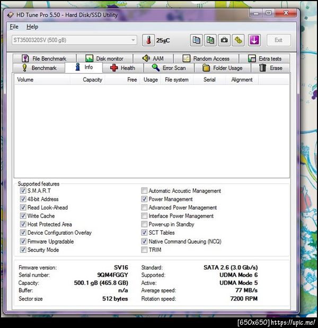Switch to the File Benchmark tab
The height and width of the screenshot is (328, 318).
pos(45,58)
